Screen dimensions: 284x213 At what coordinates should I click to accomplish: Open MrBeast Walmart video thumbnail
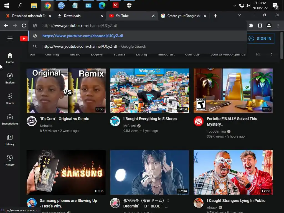(149, 91)
